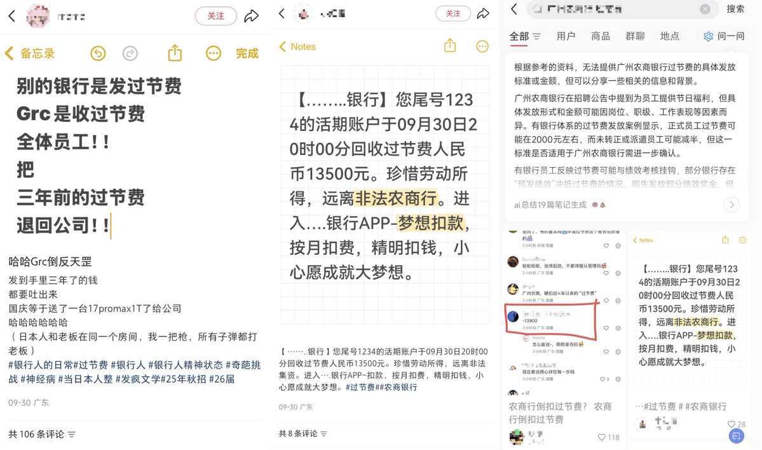Undo the last memo edit

point(98,53)
